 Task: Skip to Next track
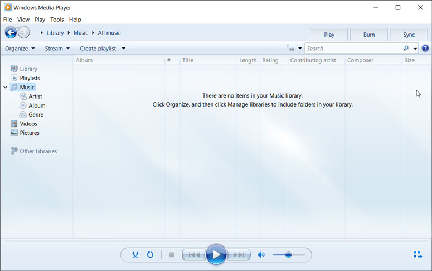point(239,254)
